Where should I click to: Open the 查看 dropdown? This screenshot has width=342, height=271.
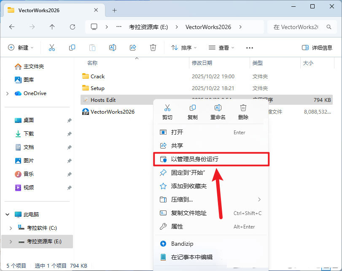pyautogui.click(x=221, y=48)
